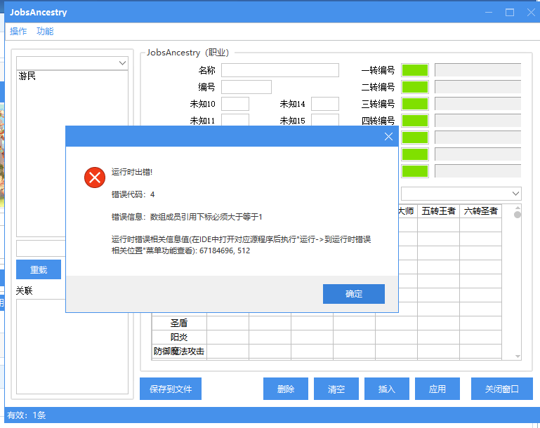Screen dimensions: 540x428
Task: Expand the dropdown above the skills table
Action: [x=515, y=193]
